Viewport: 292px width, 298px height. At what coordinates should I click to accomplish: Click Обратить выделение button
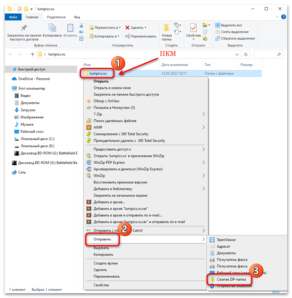coord(235,39)
